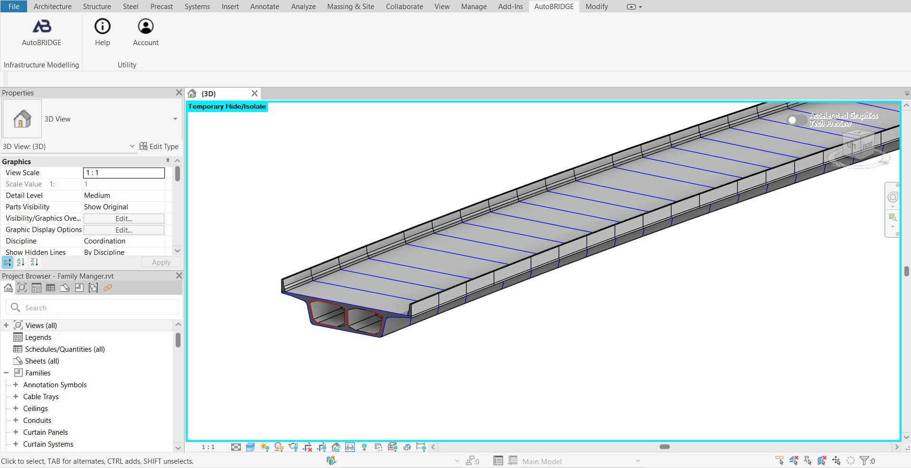This screenshot has width=911, height=468.
Task: Click the Visual Style cube icon
Action: (x=250, y=447)
